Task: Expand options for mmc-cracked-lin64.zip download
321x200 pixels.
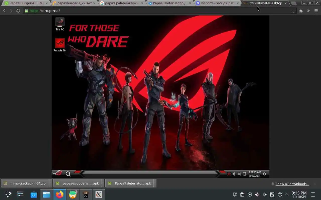Action: coord(50,183)
